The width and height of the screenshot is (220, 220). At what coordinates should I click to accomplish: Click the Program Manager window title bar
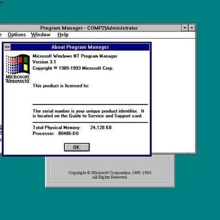(x=89, y=28)
